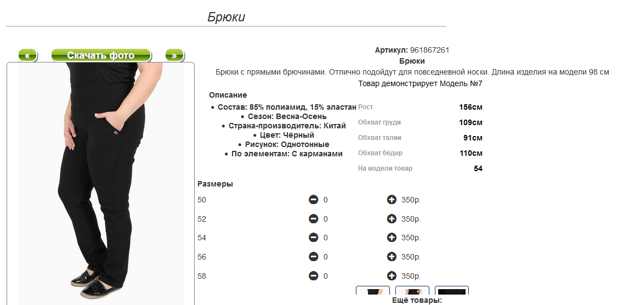The height and width of the screenshot is (305, 618).
Task: Click article number 961867261
Action: tap(429, 50)
